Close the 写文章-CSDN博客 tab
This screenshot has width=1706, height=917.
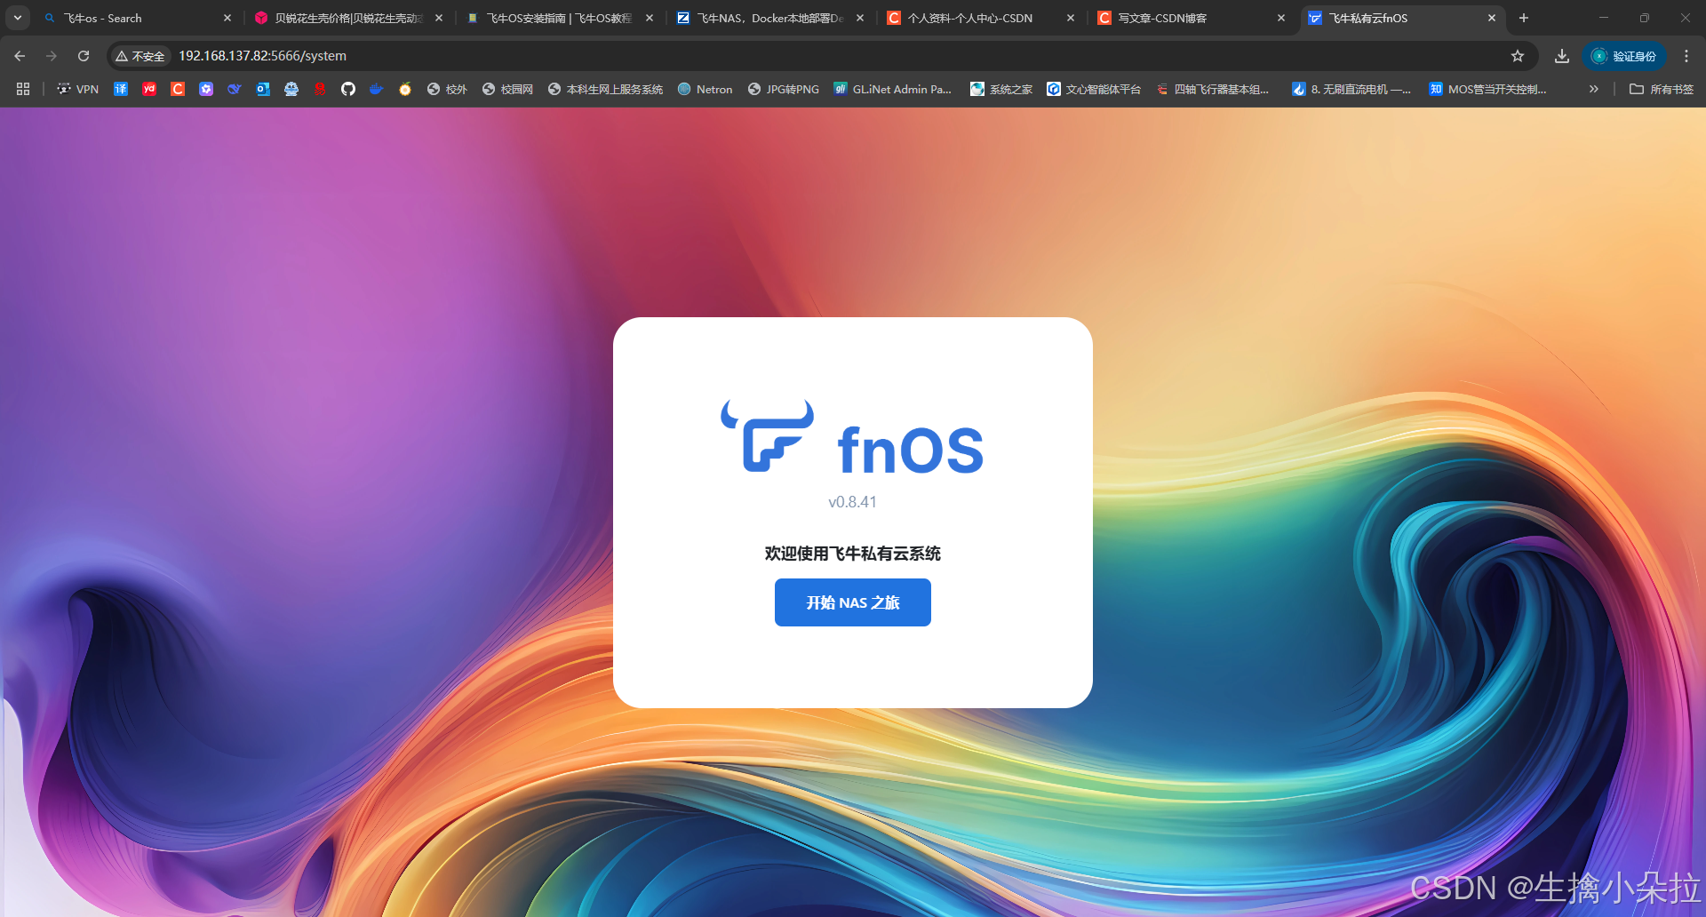pyautogui.click(x=1280, y=18)
